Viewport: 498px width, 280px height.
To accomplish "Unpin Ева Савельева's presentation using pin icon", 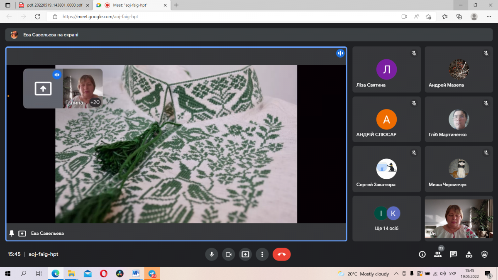I will tap(12, 234).
